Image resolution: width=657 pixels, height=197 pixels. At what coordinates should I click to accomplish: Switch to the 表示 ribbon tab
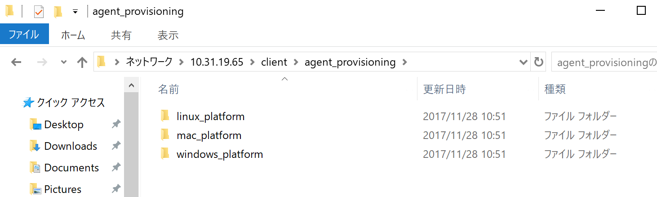click(x=168, y=35)
